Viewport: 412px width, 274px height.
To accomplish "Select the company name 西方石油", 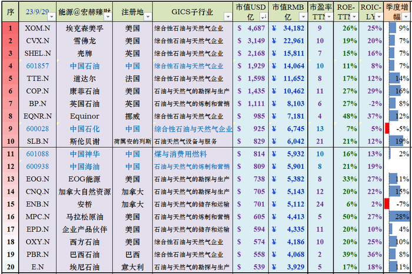I will click(x=84, y=242).
